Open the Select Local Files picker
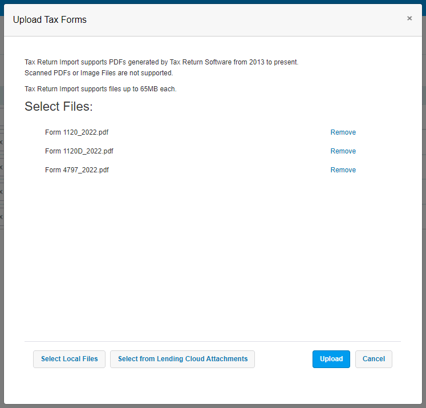Image resolution: width=426 pixels, height=408 pixels. (69, 359)
